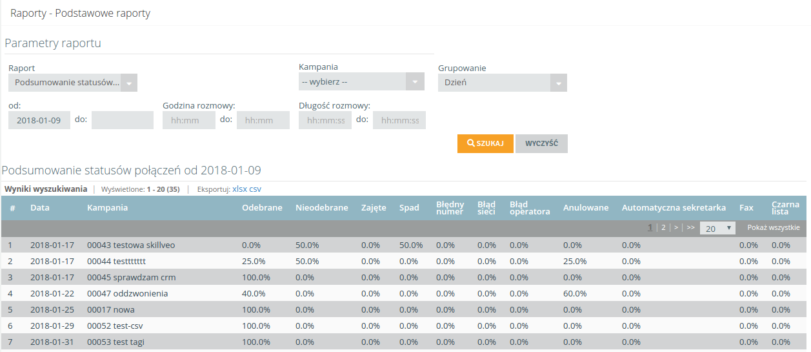Click Długość rozmowy end duration field
811x352 pixels.
399,120
